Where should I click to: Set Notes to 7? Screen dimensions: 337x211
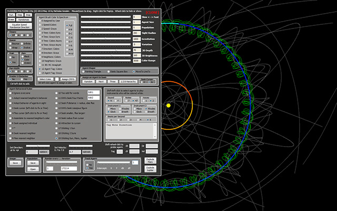click(x=126, y=101)
